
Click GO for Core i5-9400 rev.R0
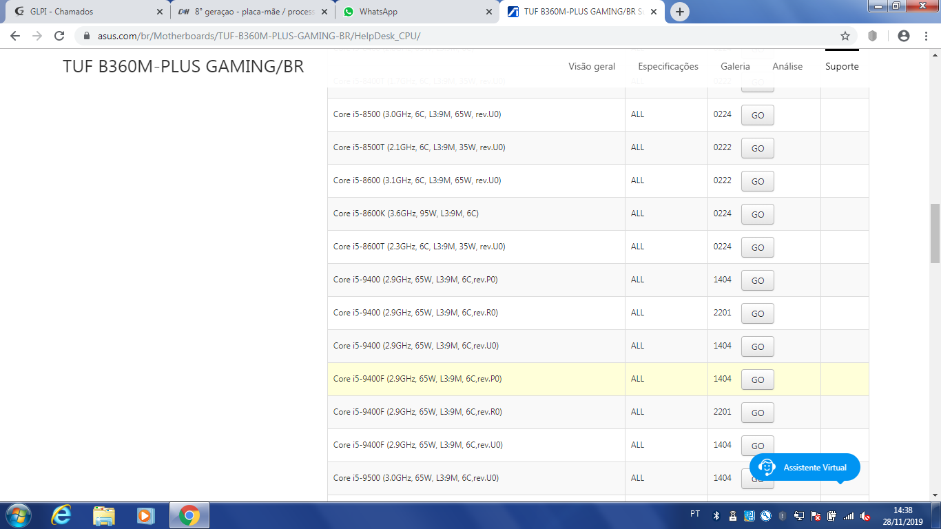758,313
